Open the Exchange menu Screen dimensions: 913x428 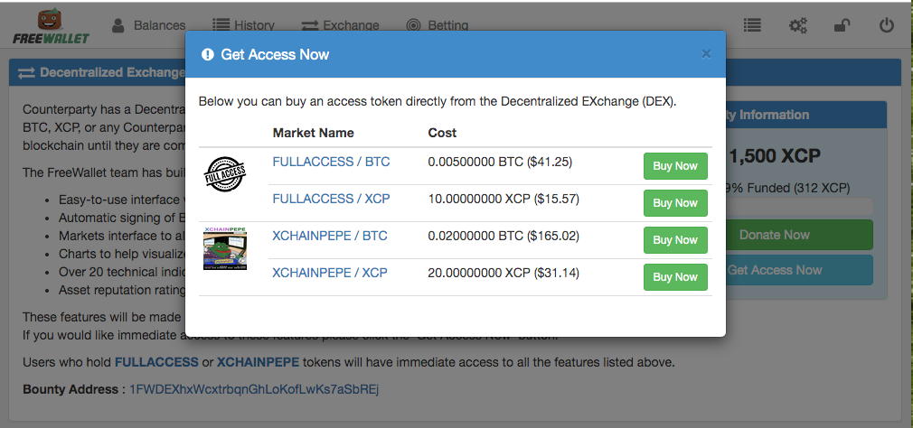[340, 25]
